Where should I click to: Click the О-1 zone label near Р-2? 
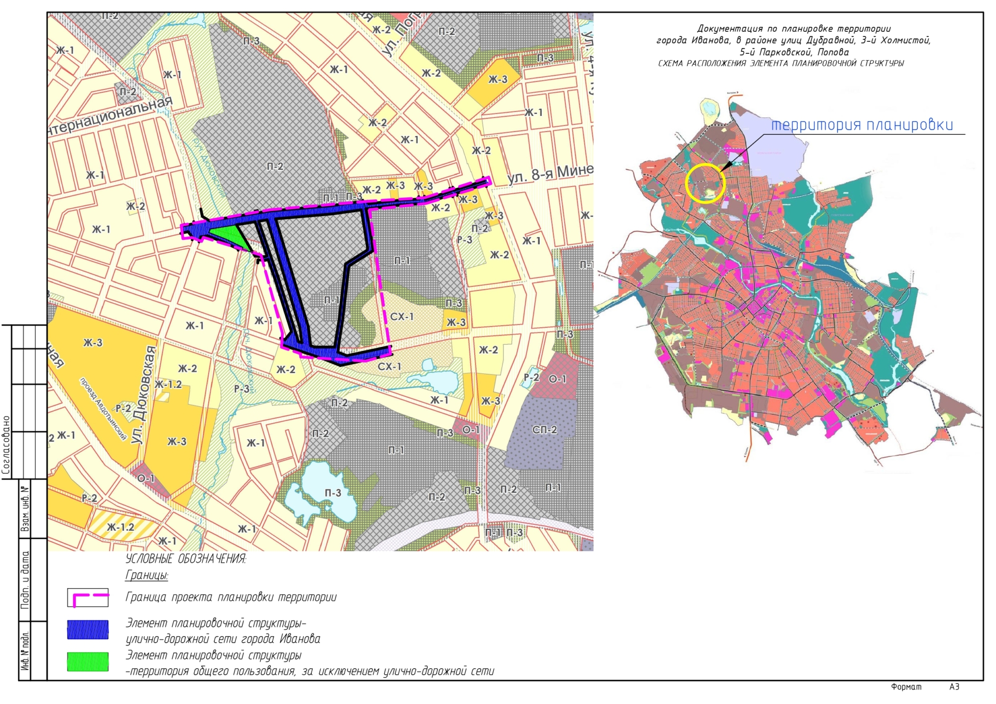(557, 379)
